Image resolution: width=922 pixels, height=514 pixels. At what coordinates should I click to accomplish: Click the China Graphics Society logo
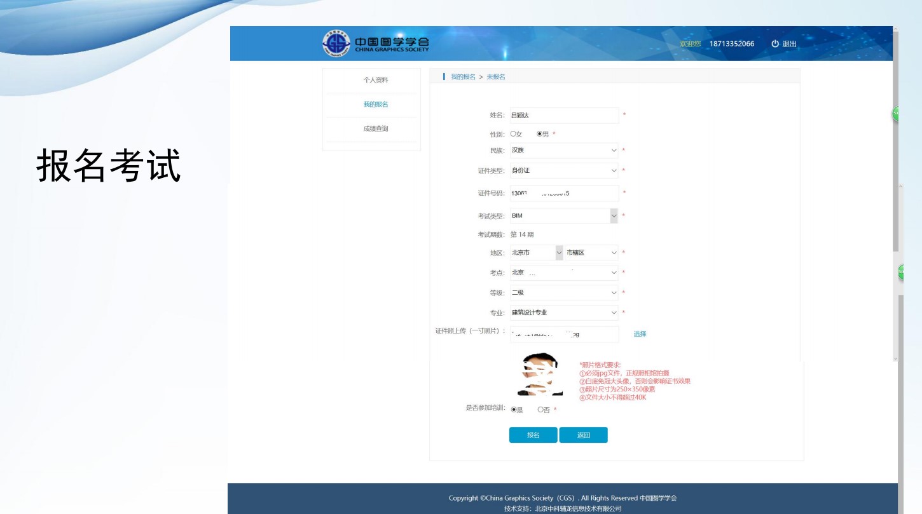tap(375, 43)
